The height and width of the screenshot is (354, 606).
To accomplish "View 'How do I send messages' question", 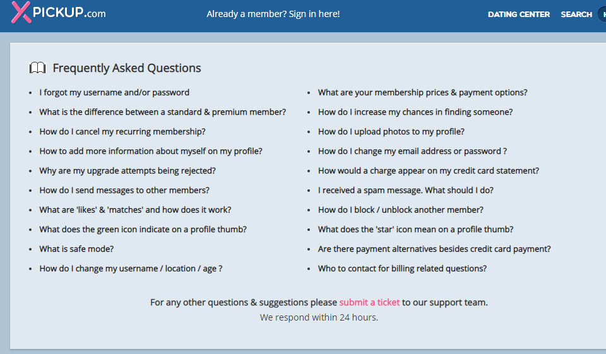I will pos(124,190).
